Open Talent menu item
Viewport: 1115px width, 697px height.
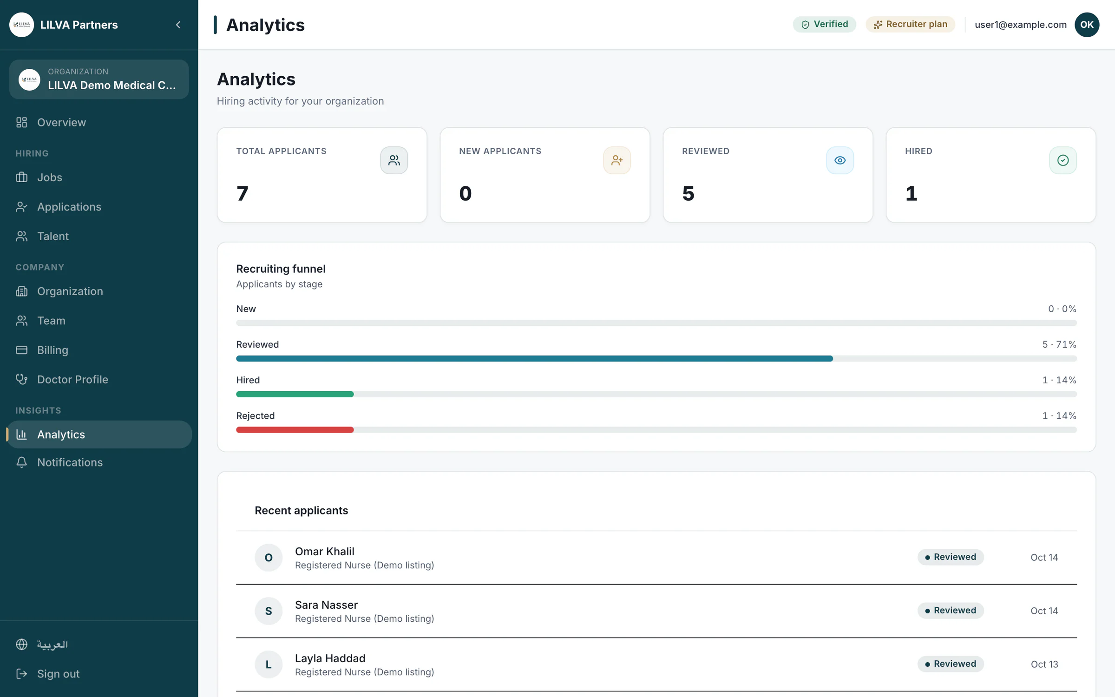[x=99, y=236]
